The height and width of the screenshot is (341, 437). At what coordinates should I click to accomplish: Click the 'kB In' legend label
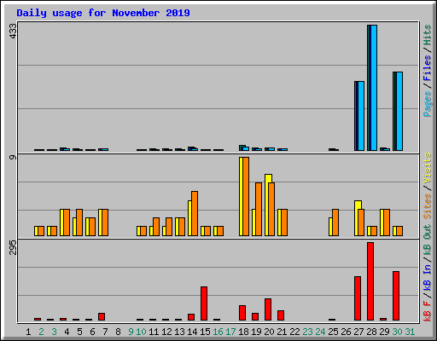pos(428,276)
